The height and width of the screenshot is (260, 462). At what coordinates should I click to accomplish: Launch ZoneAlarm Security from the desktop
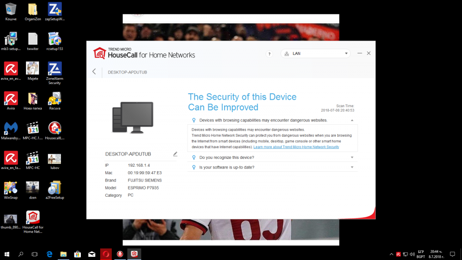tap(55, 73)
